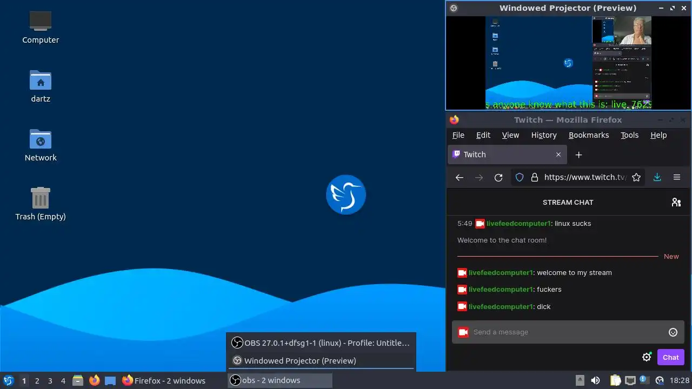
Task: Open the wired network tray icon
Action: point(630,380)
